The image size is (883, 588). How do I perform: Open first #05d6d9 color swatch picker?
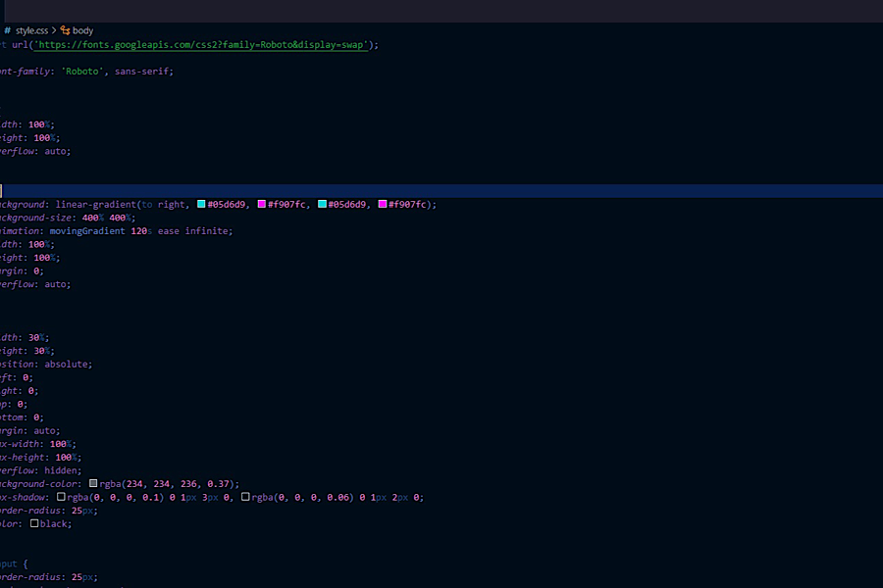201,204
